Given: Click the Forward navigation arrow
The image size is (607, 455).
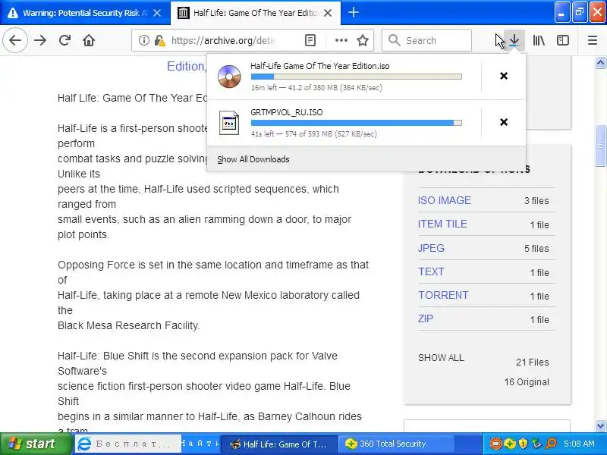Looking at the screenshot, I should click(40, 40).
